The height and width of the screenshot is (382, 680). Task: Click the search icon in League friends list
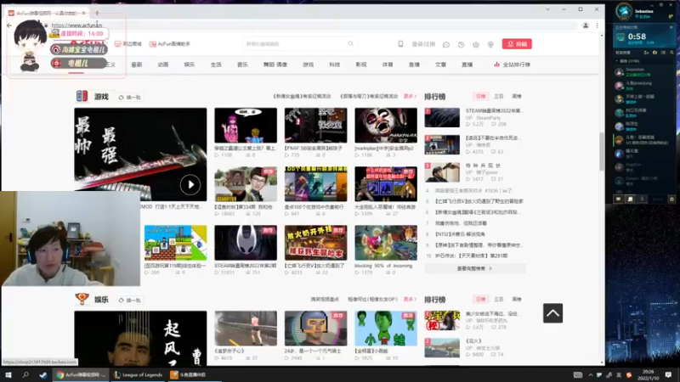pos(671,53)
